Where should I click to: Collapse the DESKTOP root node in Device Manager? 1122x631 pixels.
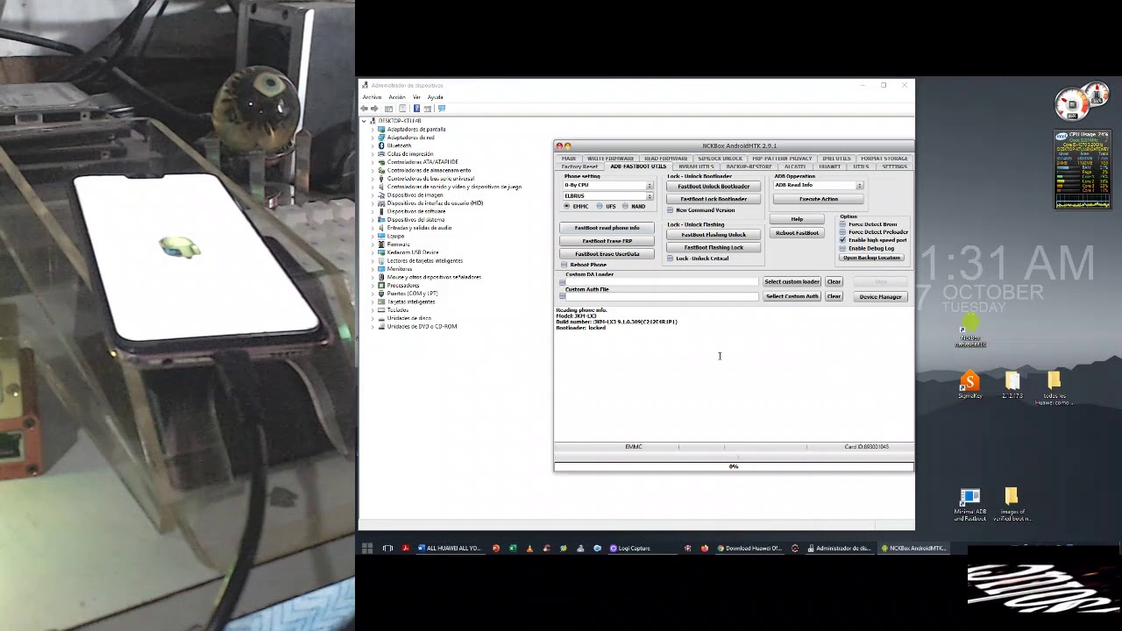click(x=365, y=121)
